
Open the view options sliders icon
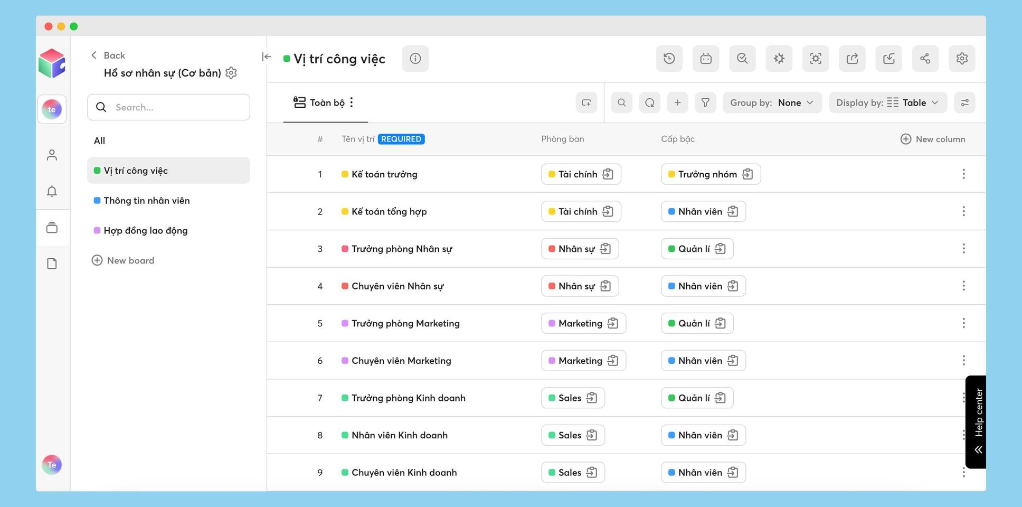pyautogui.click(x=964, y=102)
